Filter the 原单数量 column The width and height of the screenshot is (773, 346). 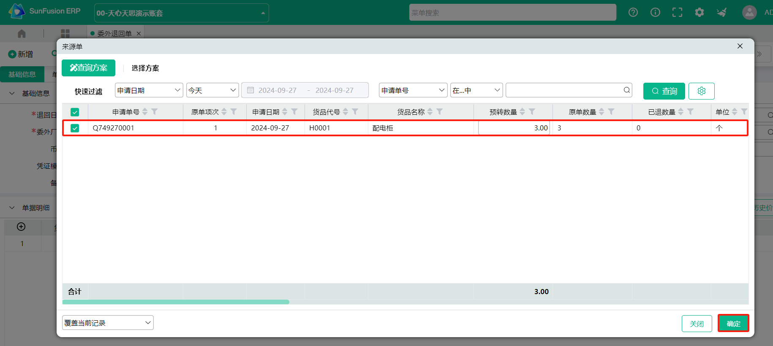click(611, 111)
